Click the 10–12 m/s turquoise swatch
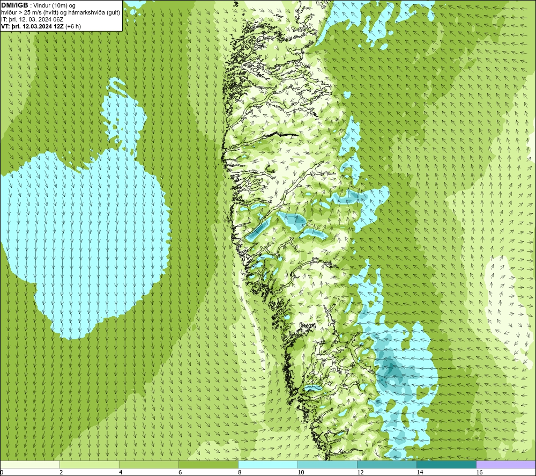Image resolution: width=536 pixels, height=476 pixels. tap(327, 464)
